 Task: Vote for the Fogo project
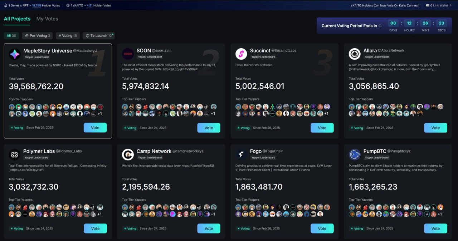point(322,229)
